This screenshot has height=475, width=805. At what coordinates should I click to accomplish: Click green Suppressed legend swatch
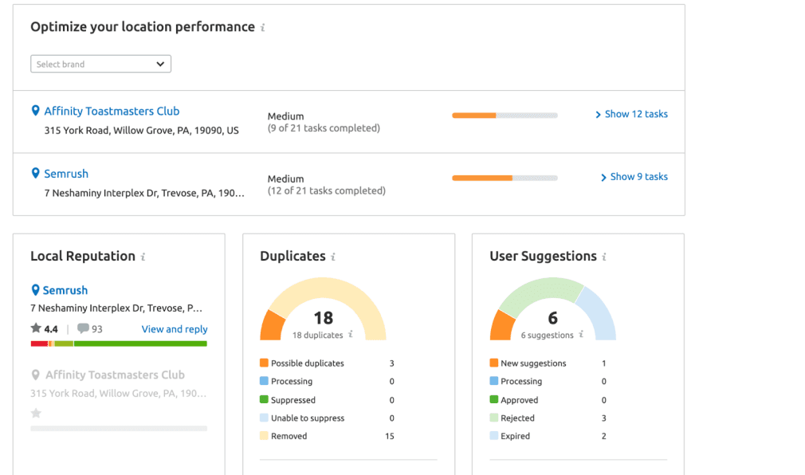[264, 399]
